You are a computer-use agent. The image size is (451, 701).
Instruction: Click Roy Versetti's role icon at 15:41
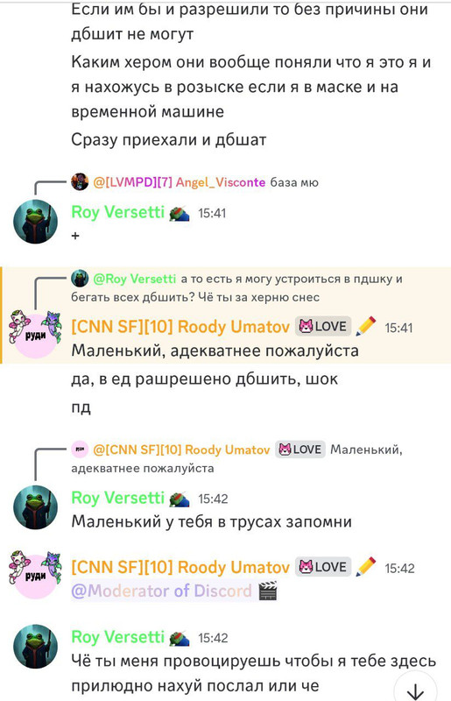(x=180, y=213)
